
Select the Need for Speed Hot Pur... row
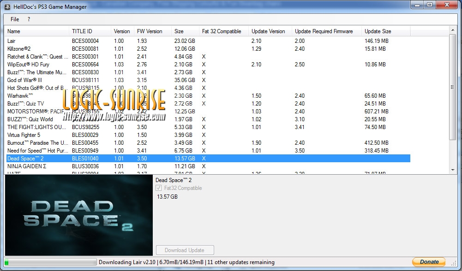208,151
